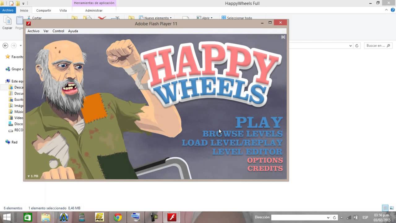Switch to Vista ribbon tab

click(63, 10)
